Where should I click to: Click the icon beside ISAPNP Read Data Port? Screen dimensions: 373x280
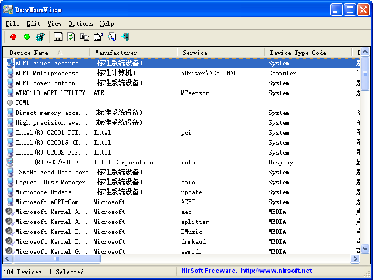[x=10, y=172]
